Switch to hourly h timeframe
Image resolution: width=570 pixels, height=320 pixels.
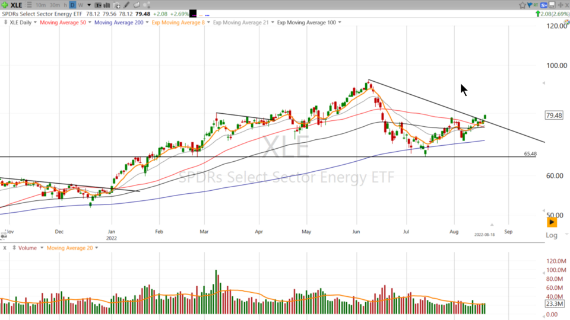click(x=65, y=5)
